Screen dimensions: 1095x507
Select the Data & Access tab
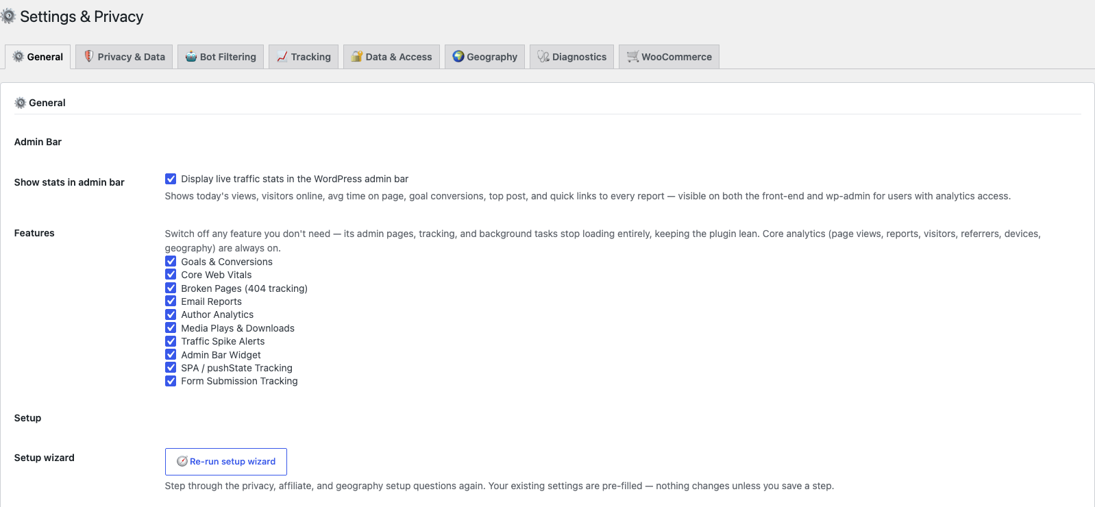pos(391,57)
